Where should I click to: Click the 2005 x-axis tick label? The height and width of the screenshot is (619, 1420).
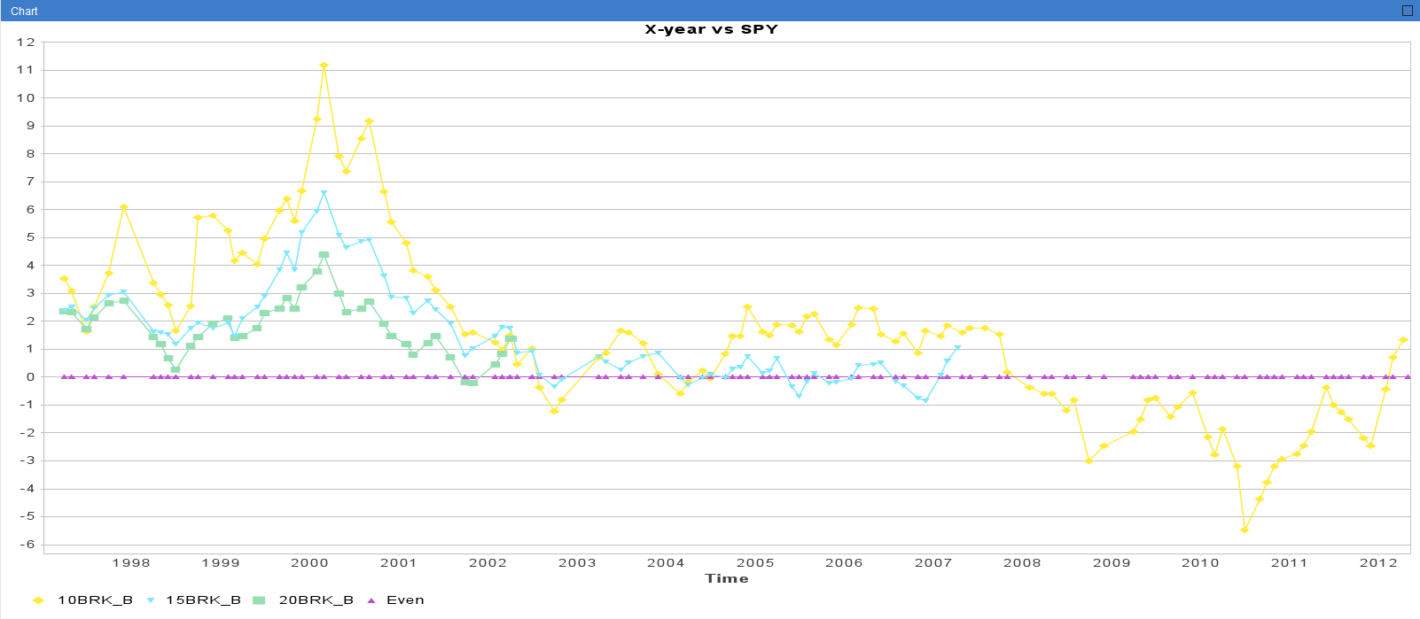(755, 562)
